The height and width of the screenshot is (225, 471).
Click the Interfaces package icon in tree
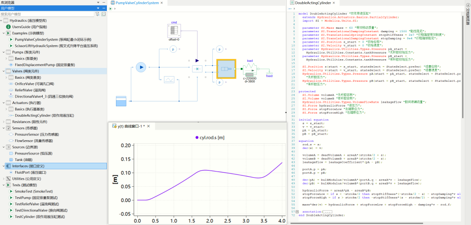8,166
